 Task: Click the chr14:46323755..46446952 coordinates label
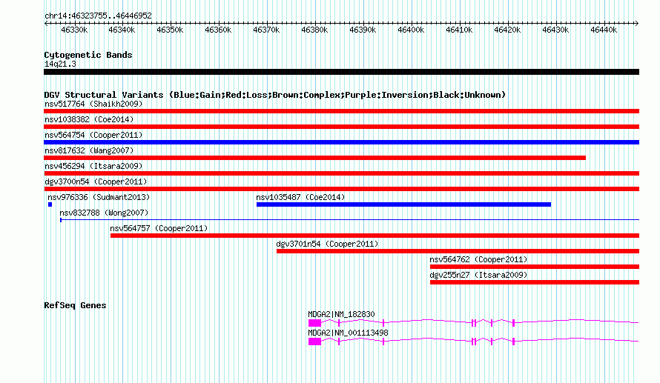[98, 16]
